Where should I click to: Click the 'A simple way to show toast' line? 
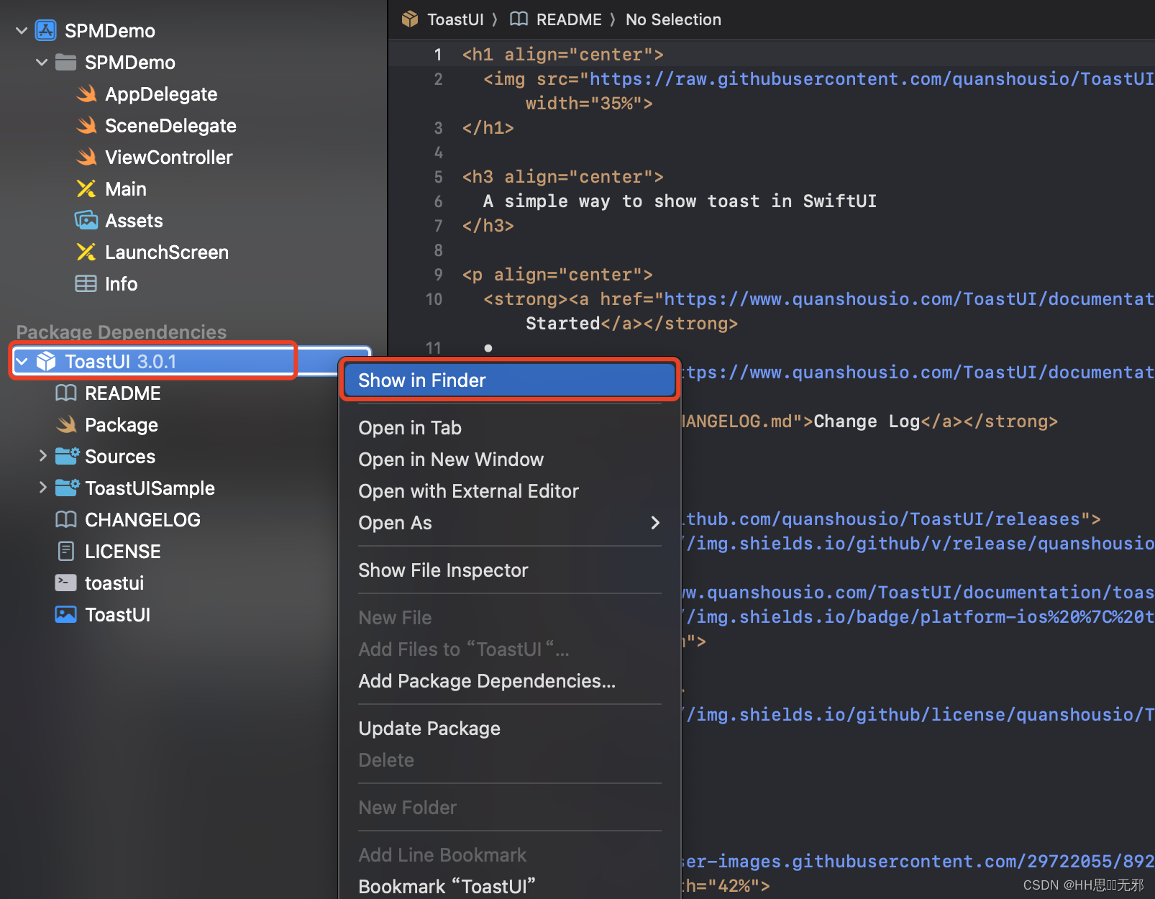click(680, 201)
